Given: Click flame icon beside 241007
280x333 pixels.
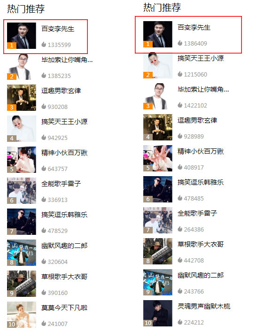Looking at the screenshot, I should pyautogui.click(x=44, y=324).
